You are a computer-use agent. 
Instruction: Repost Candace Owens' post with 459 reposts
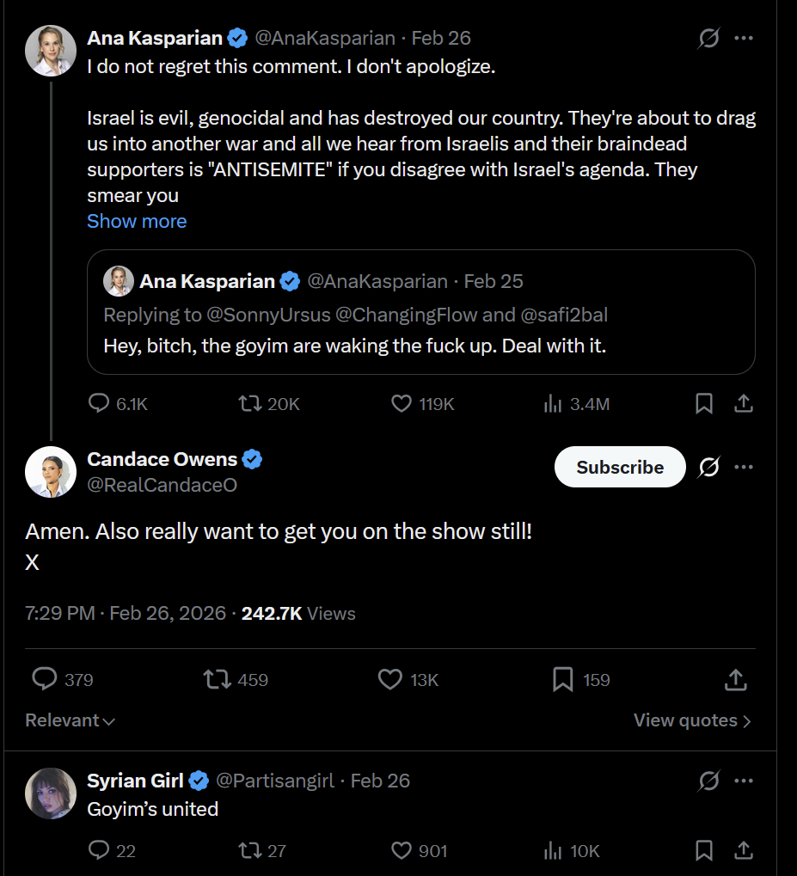point(218,680)
